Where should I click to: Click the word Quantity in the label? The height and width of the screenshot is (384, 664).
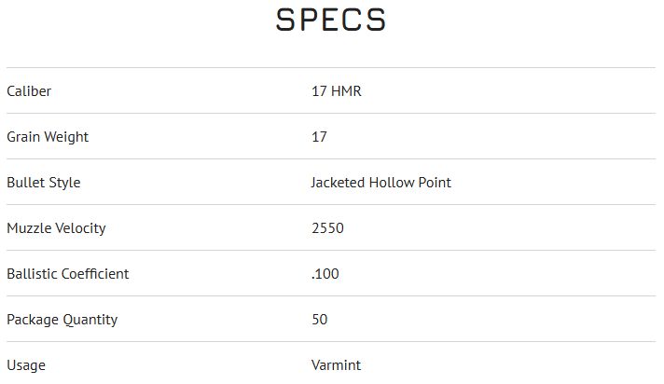pos(90,320)
